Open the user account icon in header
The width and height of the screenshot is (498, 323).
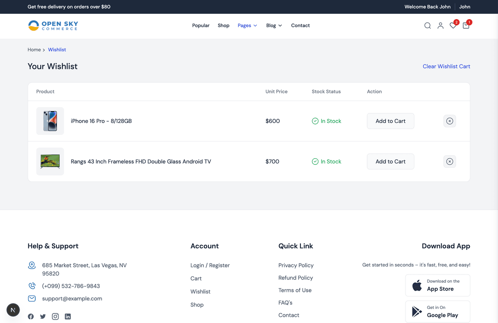point(440,26)
